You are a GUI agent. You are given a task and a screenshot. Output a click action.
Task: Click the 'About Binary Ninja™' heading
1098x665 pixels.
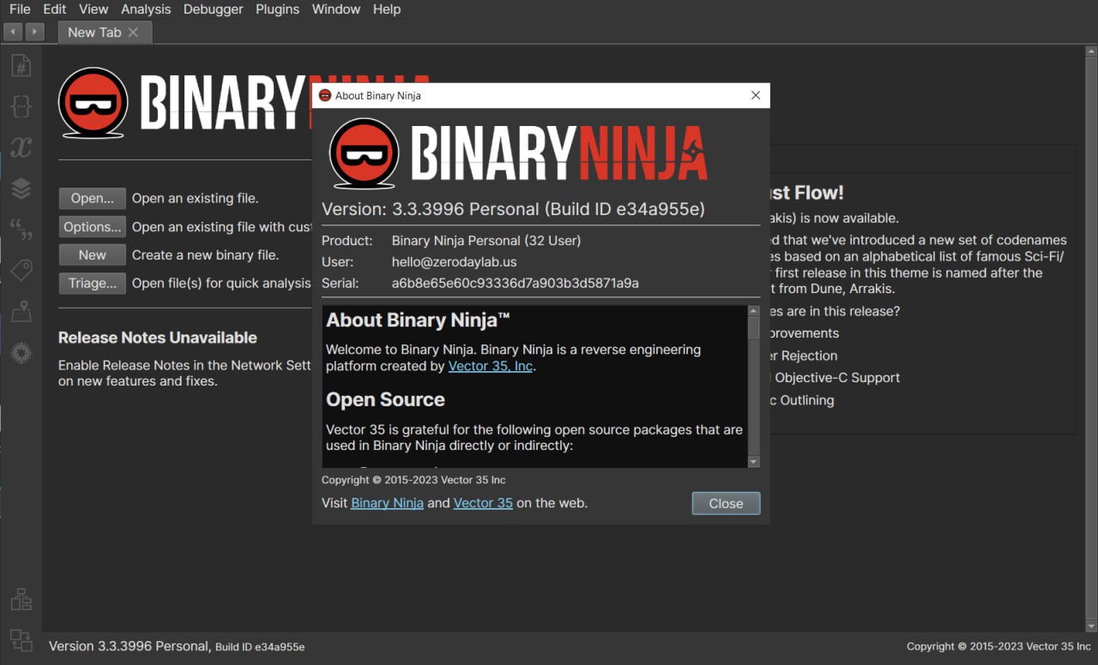coord(419,321)
